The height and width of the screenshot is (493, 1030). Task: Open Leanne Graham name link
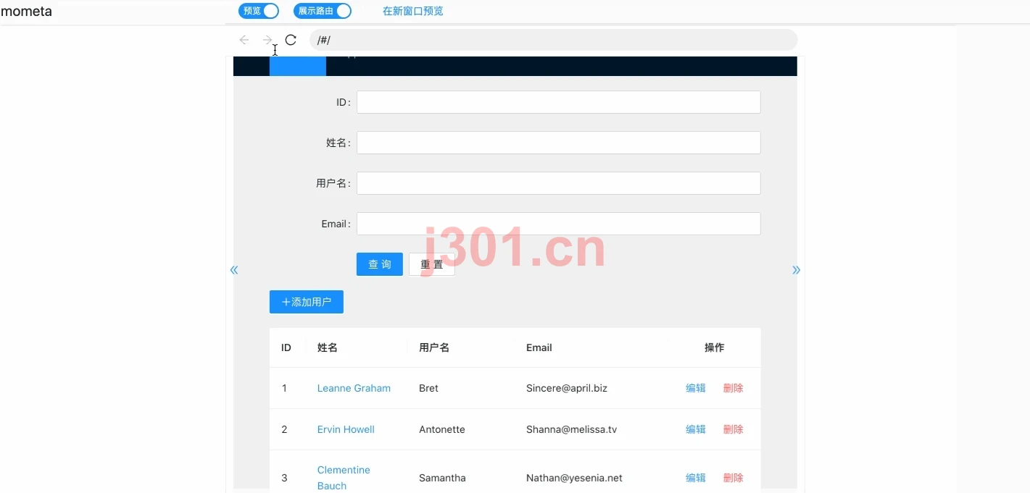[x=354, y=388]
